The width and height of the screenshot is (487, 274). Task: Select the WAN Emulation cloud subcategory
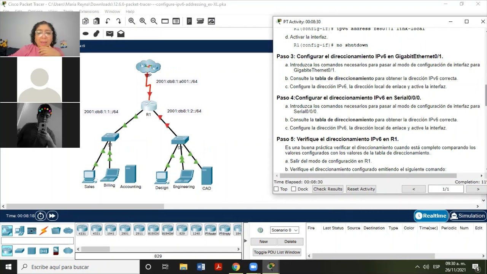pyautogui.click(x=68, y=250)
